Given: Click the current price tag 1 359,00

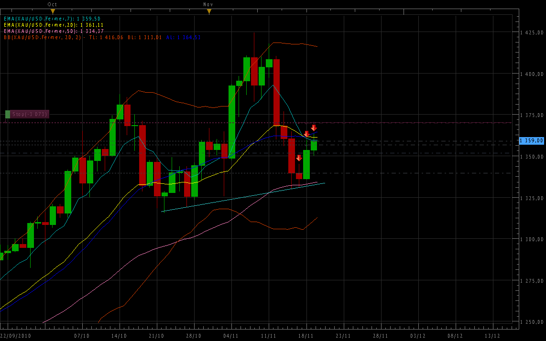Looking at the screenshot, I should point(532,141).
